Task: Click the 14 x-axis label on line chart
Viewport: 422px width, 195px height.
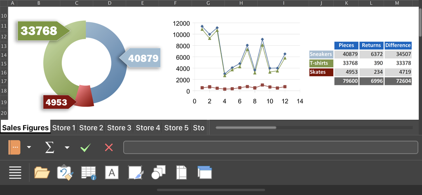Action: click(x=300, y=101)
